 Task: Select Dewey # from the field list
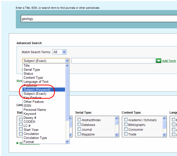(x=30, y=118)
